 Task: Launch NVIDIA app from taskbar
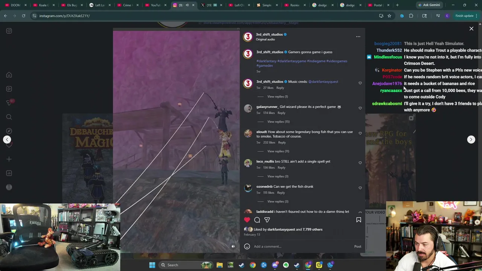click(x=230, y=265)
